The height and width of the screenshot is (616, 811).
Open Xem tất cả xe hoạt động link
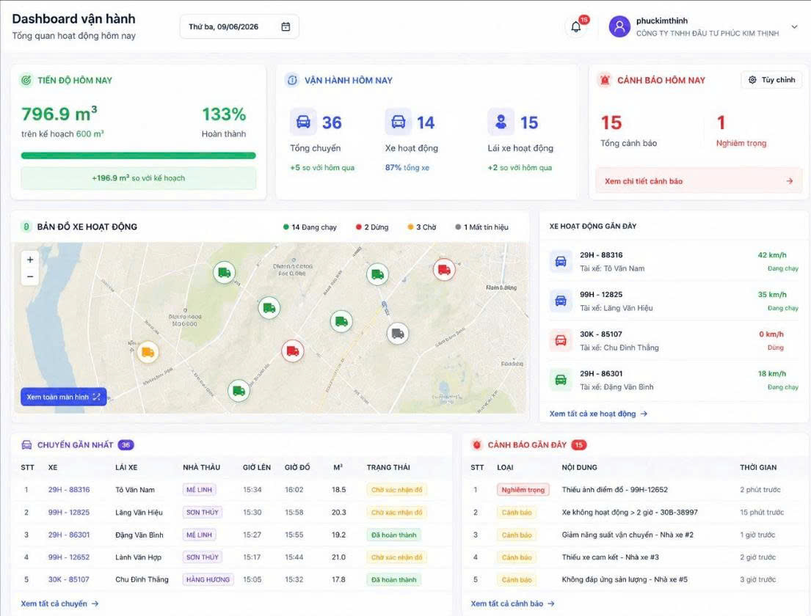click(598, 414)
